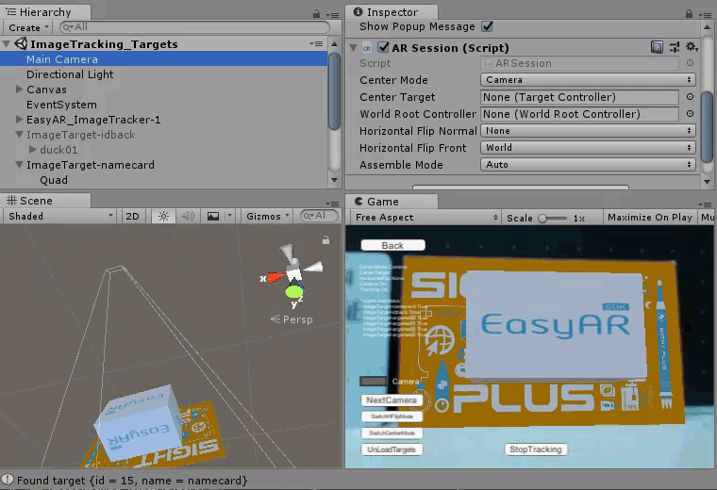Open Center Mode dropdown
The width and height of the screenshot is (717, 490).
point(588,80)
